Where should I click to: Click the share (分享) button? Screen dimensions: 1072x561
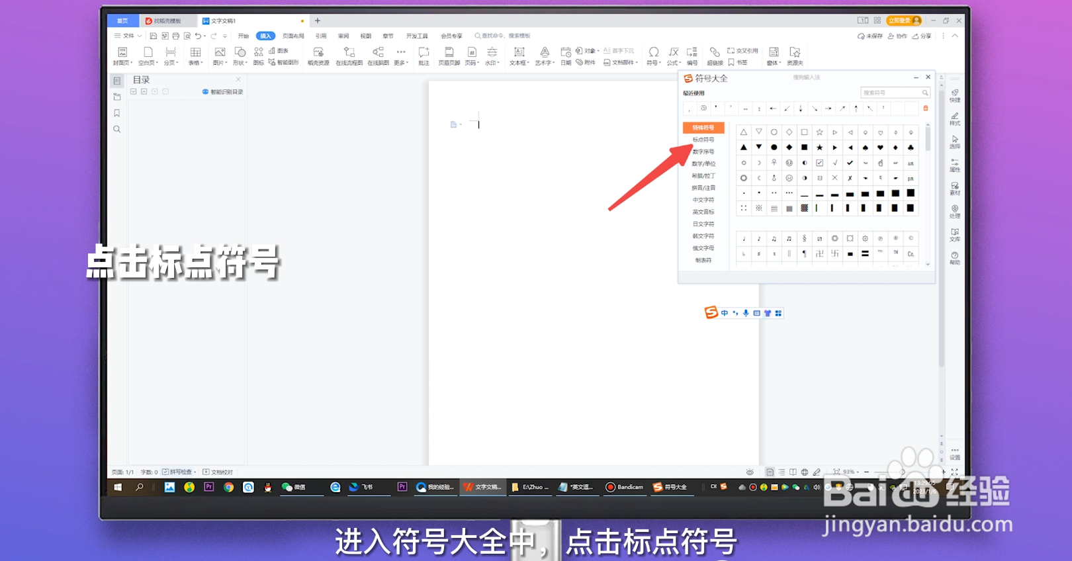tap(921, 36)
